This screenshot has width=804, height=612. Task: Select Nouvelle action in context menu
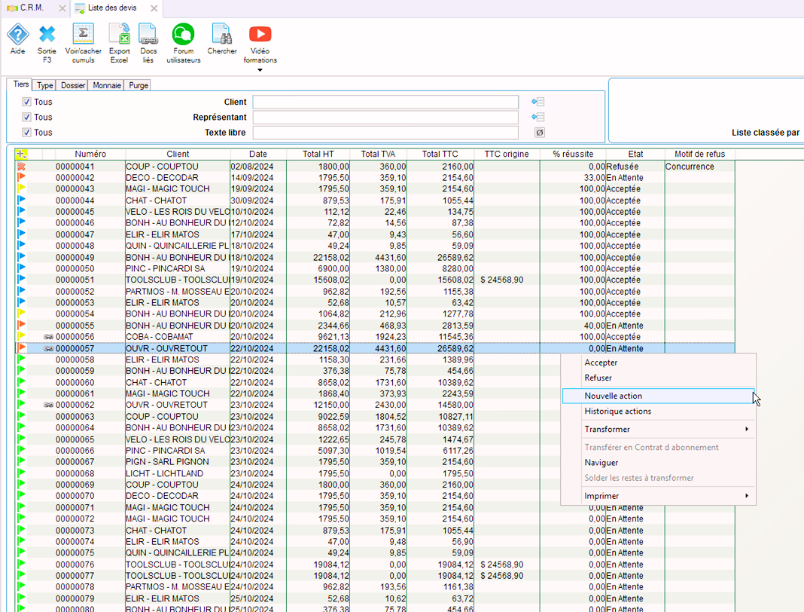(614, 396)
